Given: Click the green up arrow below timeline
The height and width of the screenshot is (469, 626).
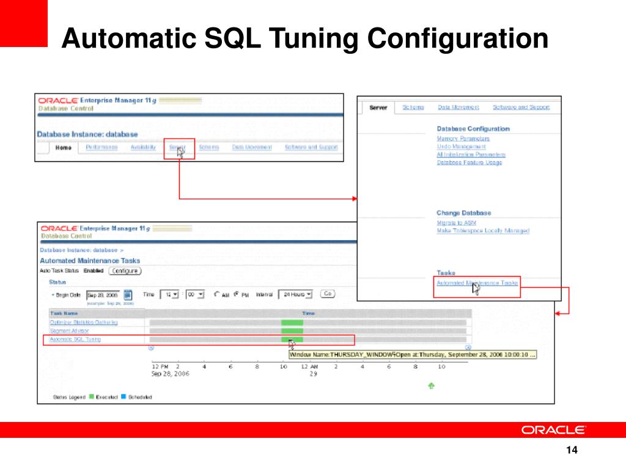Looking at the screenshot, I should point(431,386).
